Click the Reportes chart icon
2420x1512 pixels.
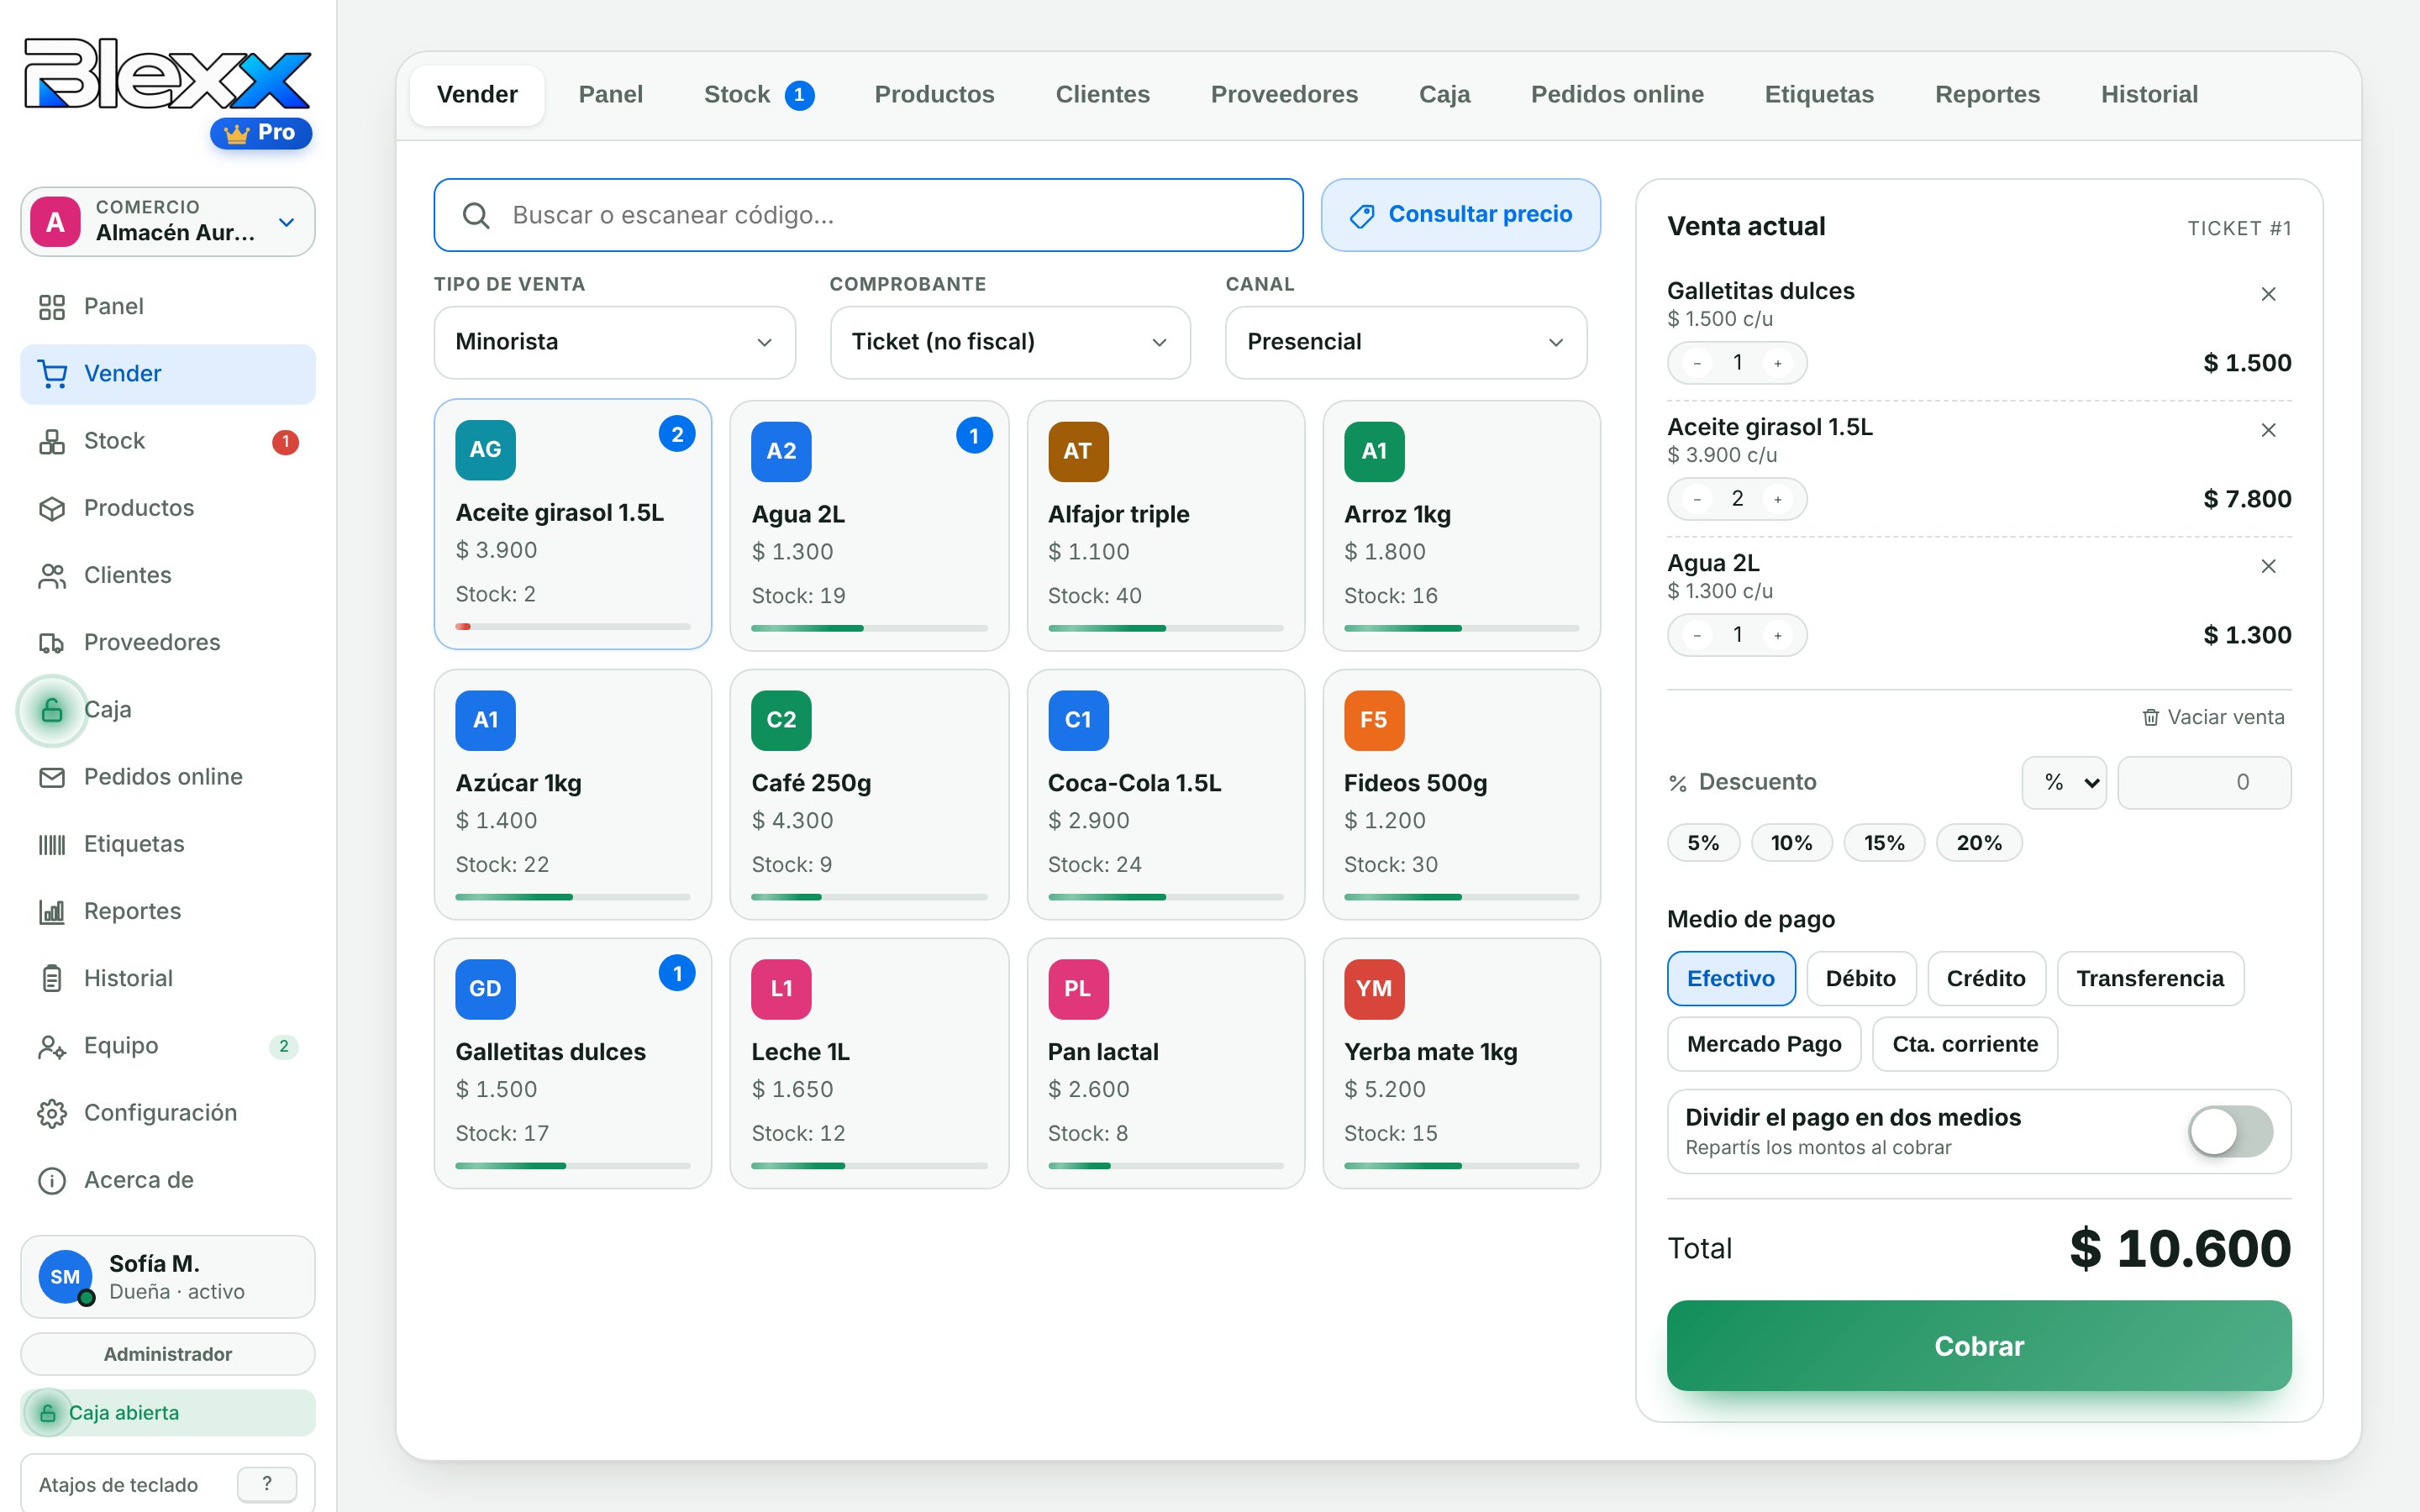click(52, 911)
